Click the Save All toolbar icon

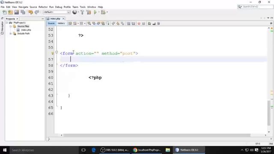23,12
